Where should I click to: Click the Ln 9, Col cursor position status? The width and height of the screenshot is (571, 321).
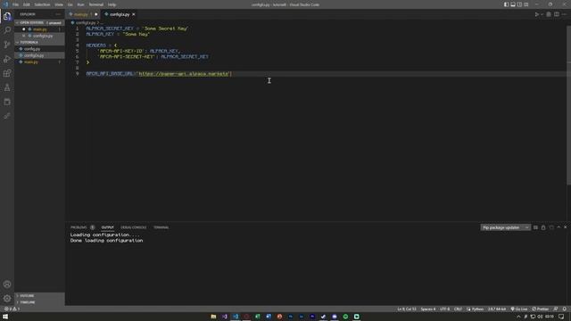pos(407,309)
